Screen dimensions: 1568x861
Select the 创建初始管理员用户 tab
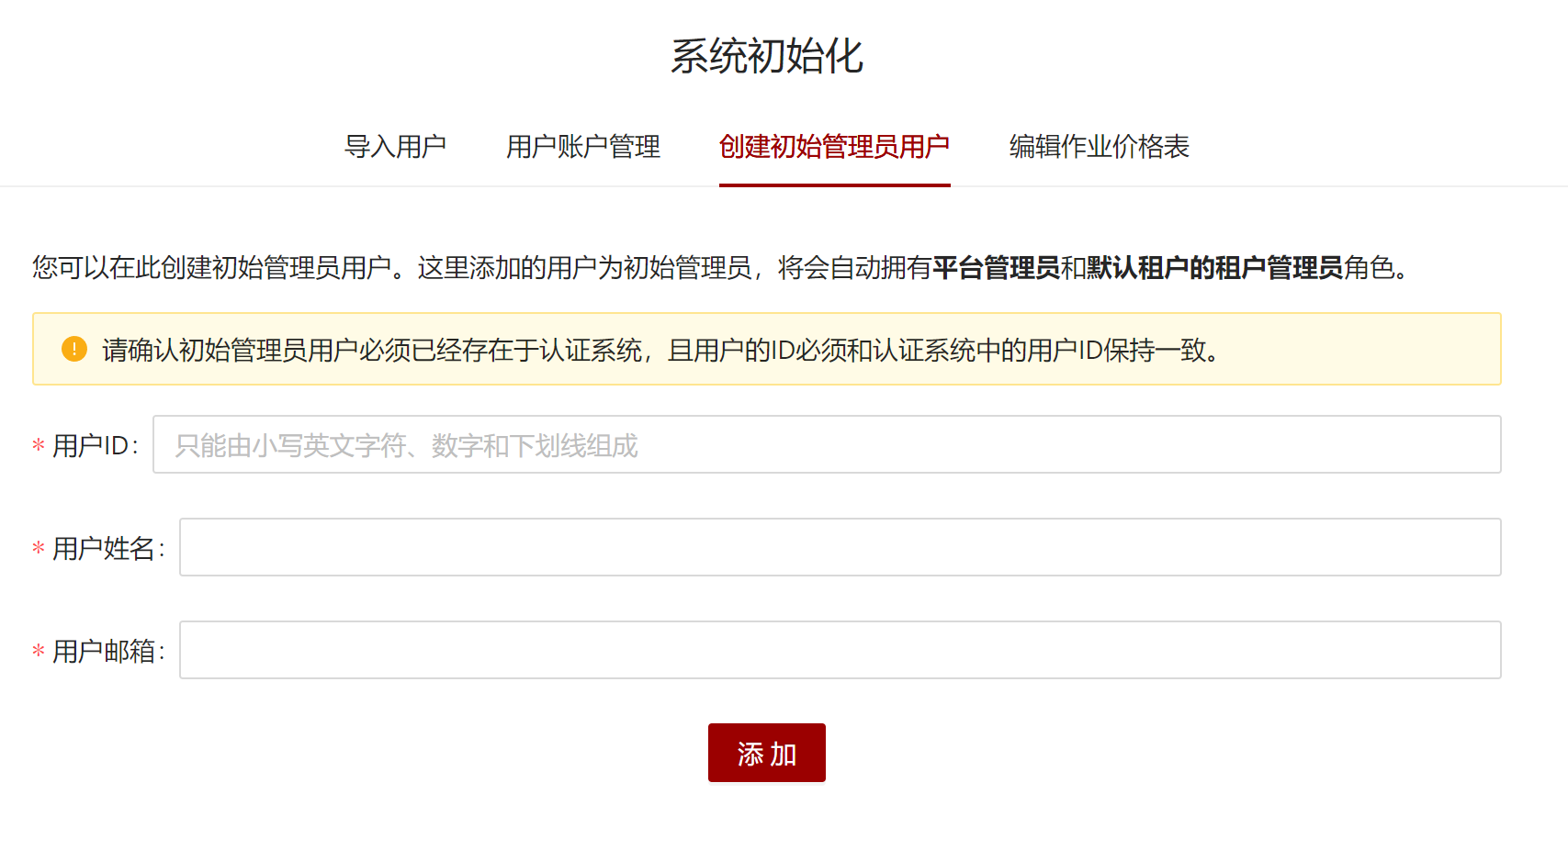tap(835, 147)
